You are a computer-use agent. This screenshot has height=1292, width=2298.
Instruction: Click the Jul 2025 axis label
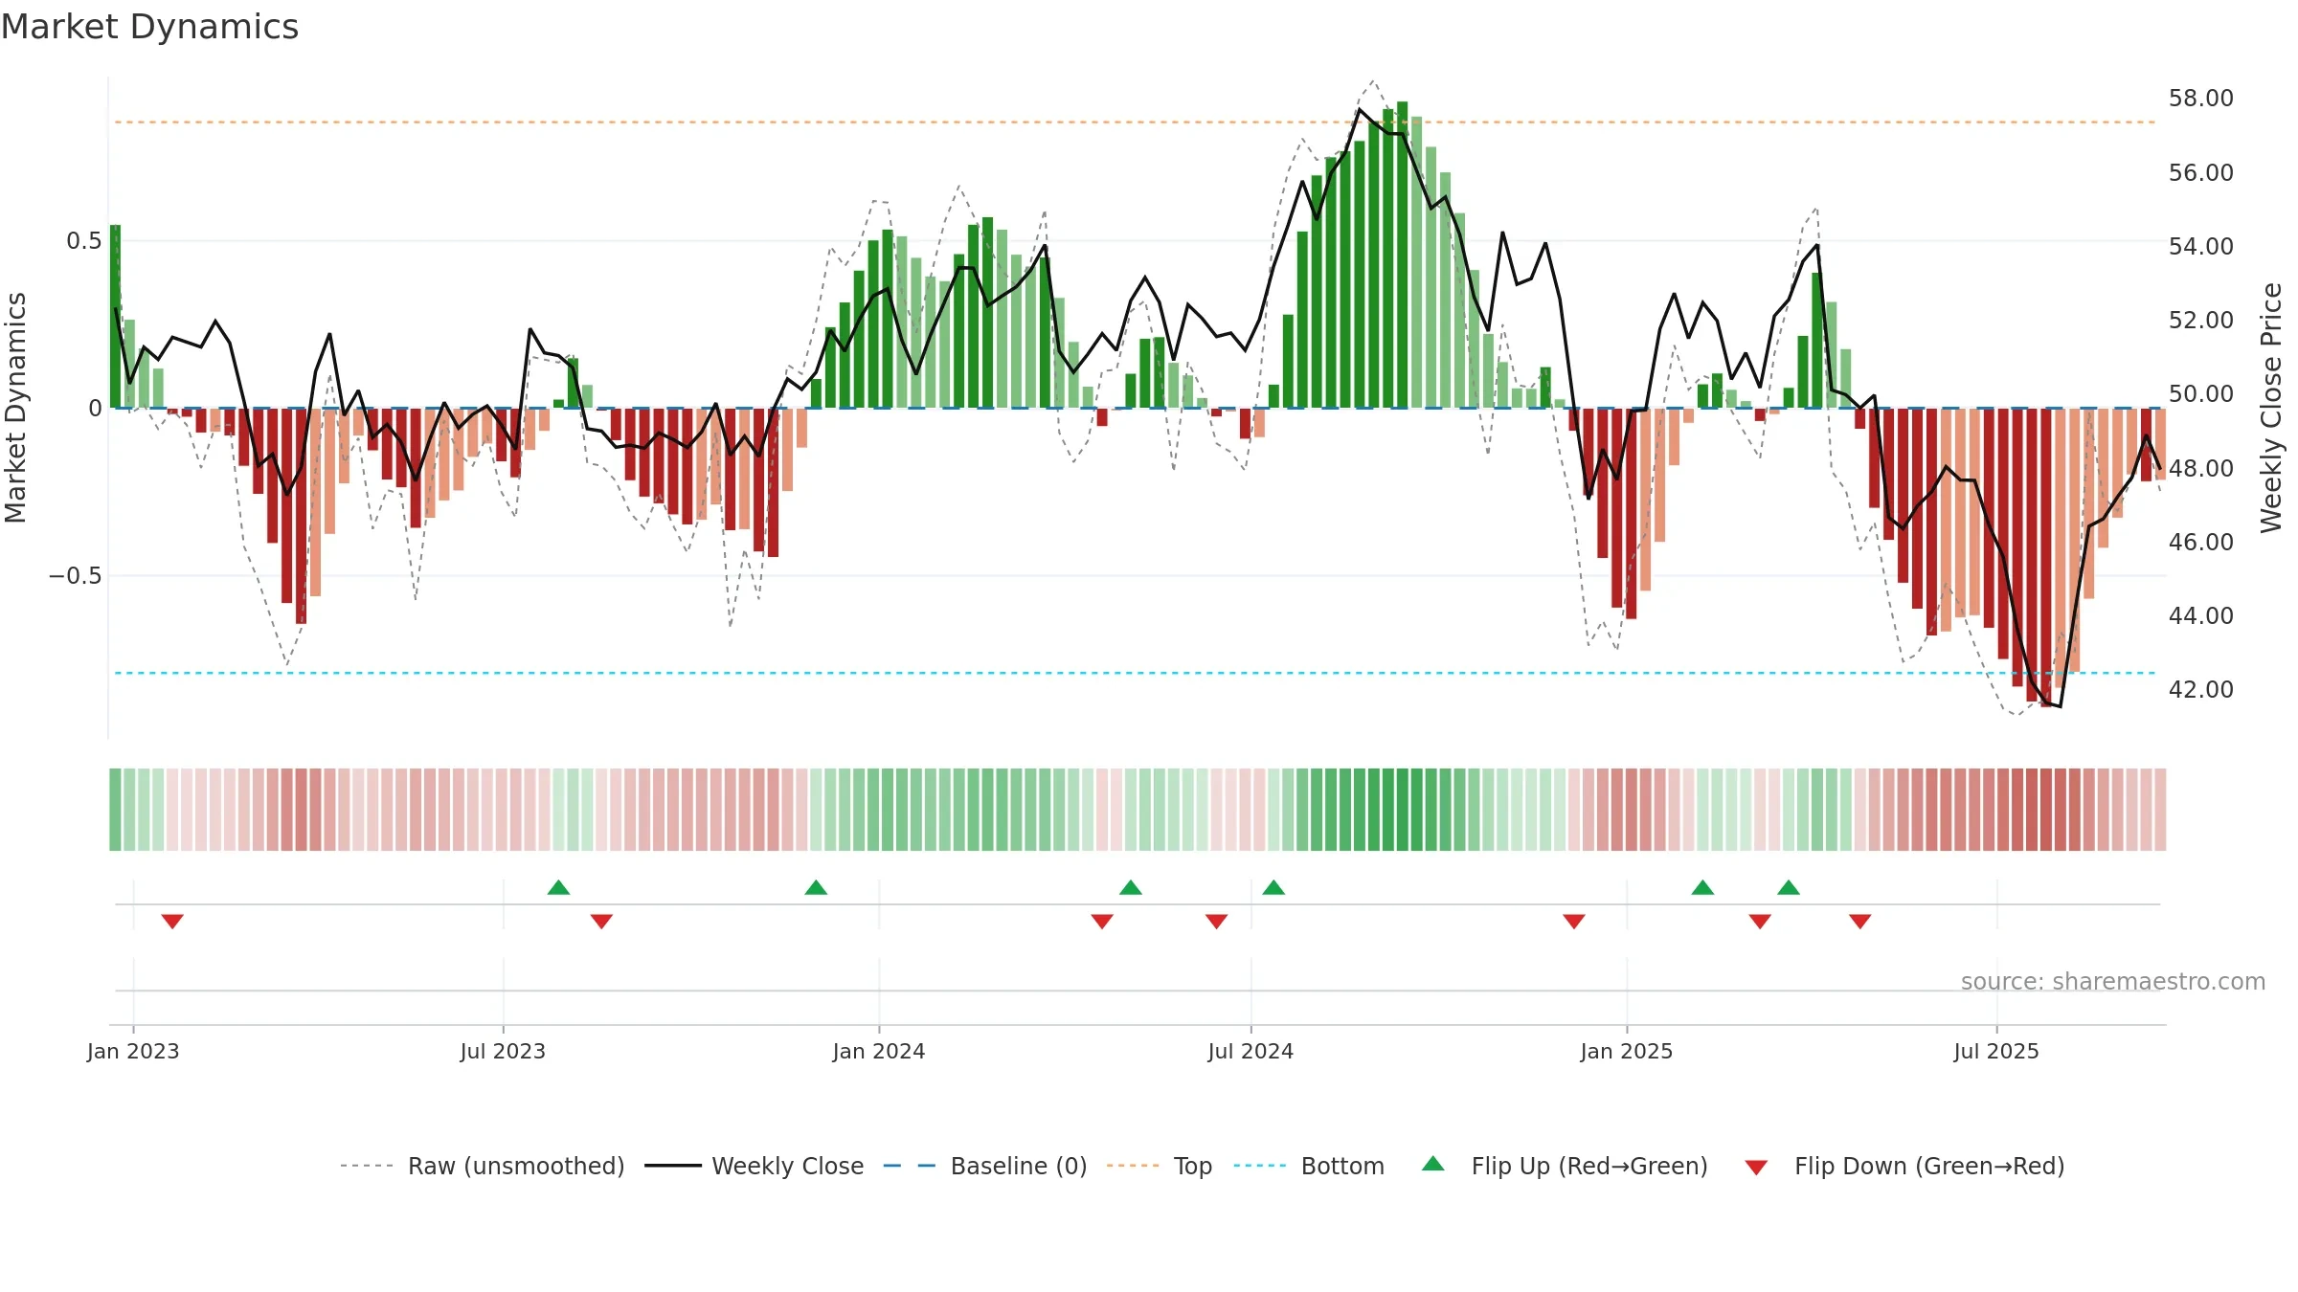coord(1996,1051)
